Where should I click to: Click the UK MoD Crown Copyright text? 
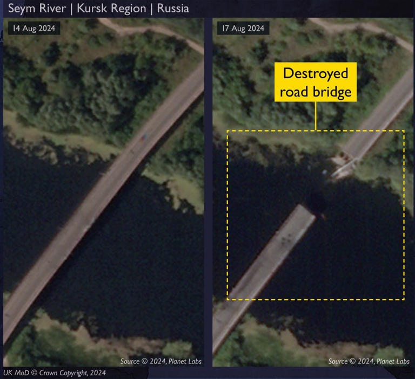(55, 373)
